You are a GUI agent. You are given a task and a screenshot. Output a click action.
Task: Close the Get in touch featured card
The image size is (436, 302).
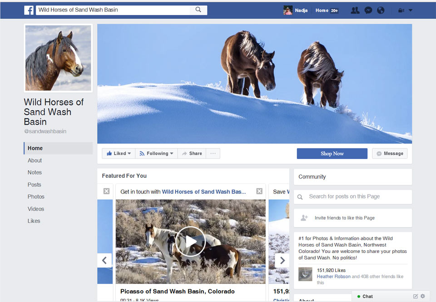tap(259, 191)
